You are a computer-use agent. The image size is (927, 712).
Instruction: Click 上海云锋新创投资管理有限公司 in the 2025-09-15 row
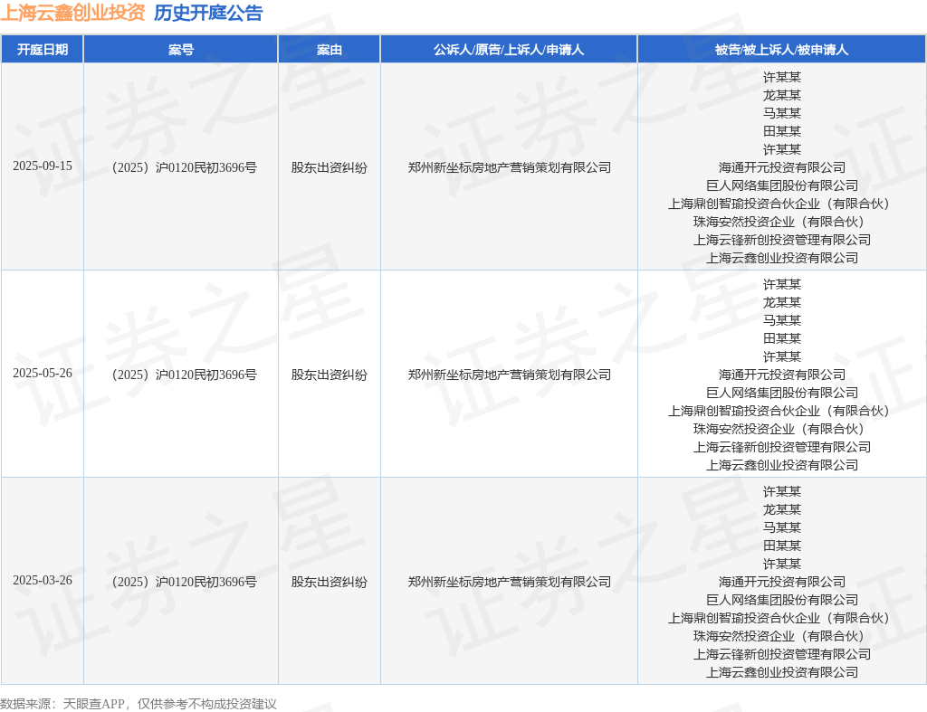(781, 241)
